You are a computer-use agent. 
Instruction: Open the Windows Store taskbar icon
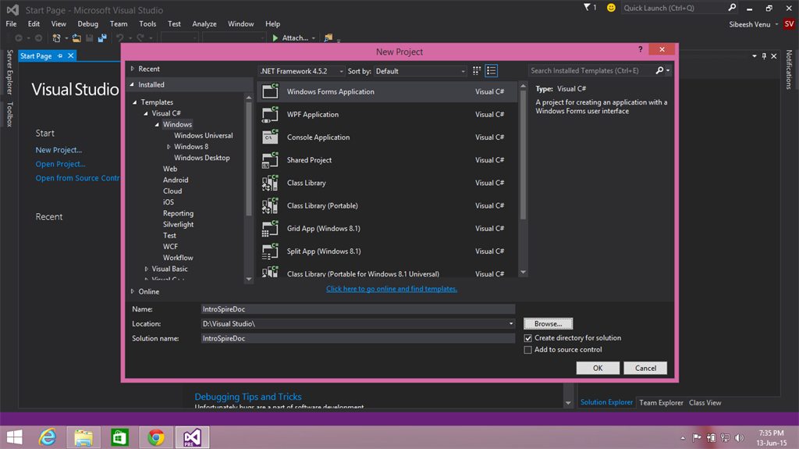[x=119, y=437]
